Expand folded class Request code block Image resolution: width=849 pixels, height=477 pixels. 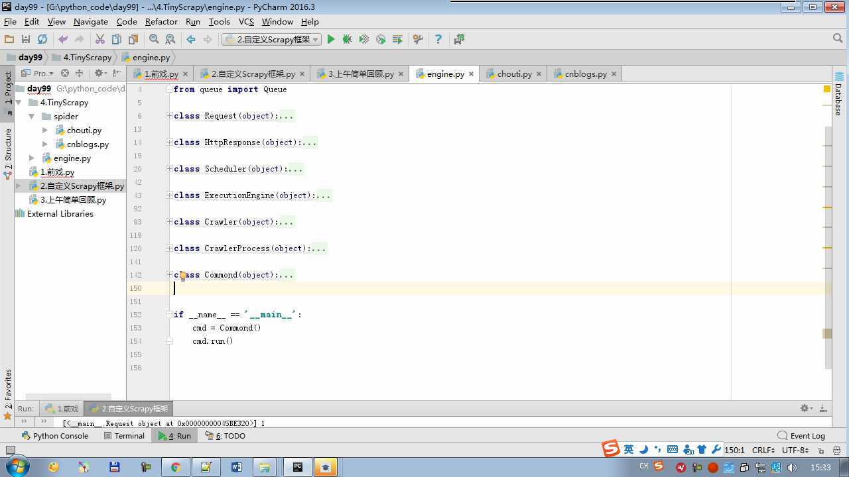click(170, 116)
